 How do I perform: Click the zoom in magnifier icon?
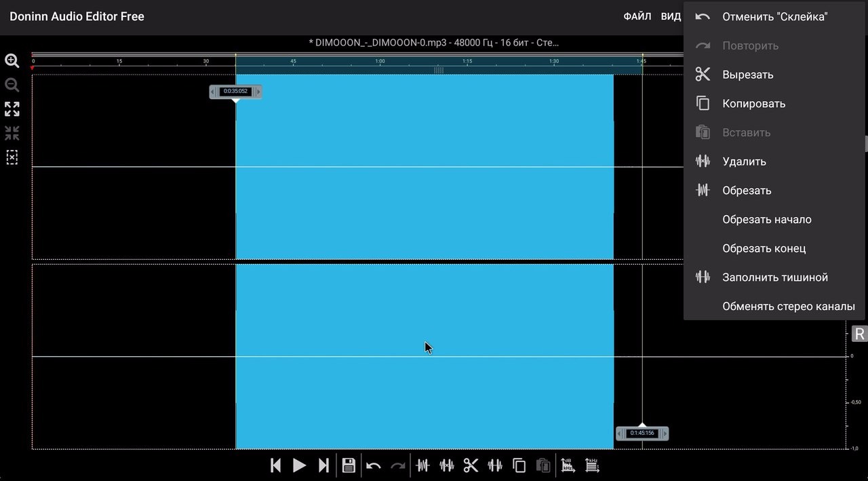(12, 61)
